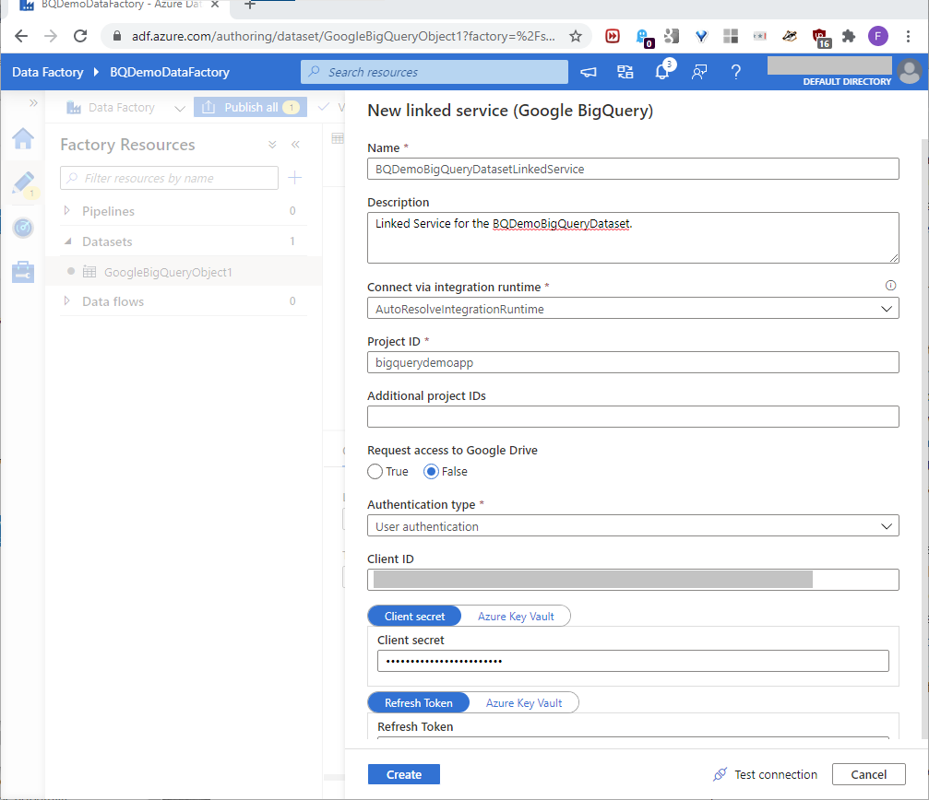Switch refresh token to Azure Key Vault
This screenshot has width=929, height=800.
[x=524, y=702]
